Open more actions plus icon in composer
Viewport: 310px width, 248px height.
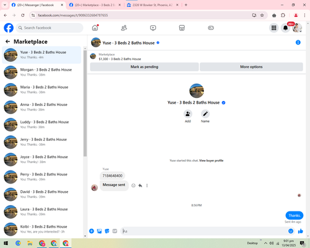[92, 231]
